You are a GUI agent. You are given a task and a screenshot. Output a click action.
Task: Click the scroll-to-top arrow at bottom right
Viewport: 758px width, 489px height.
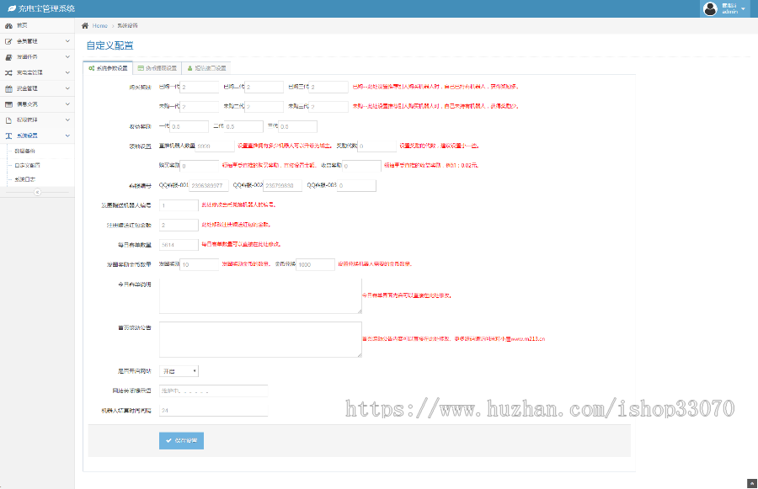tap(752, 483)
